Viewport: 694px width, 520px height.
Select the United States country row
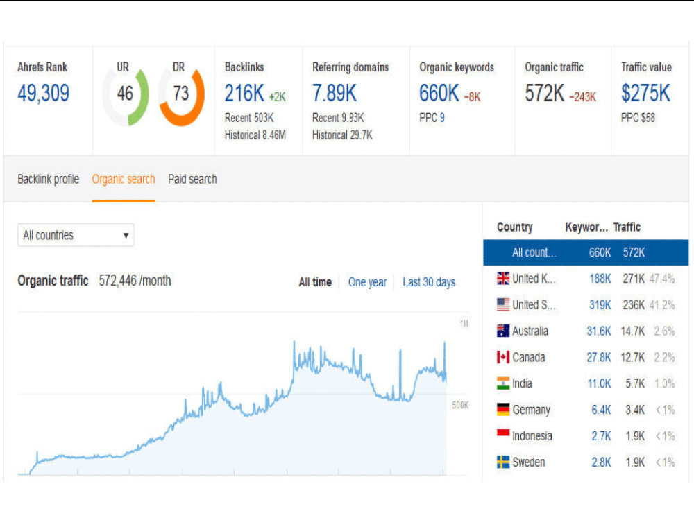(x=586, y=304)
